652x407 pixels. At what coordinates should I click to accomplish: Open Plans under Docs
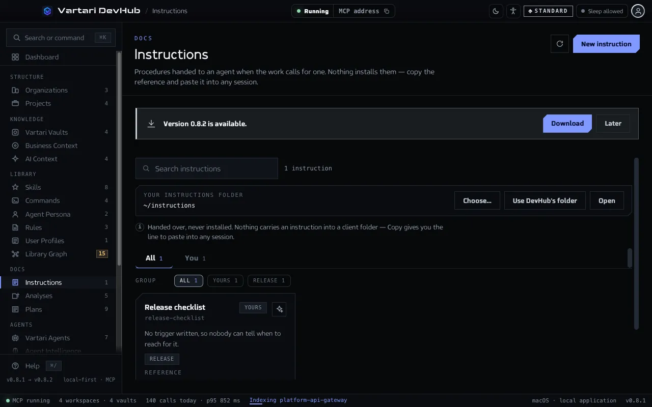click(x=59, y=309)
